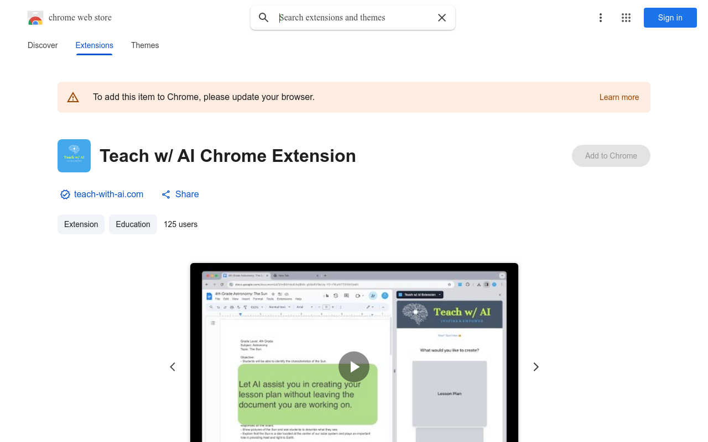Clear the search field with the X icon
Image resolution: width=708 pixels, height=442 pixels.
tap(442, 18)
